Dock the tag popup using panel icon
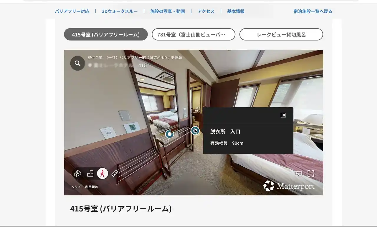 pos(283,115)
